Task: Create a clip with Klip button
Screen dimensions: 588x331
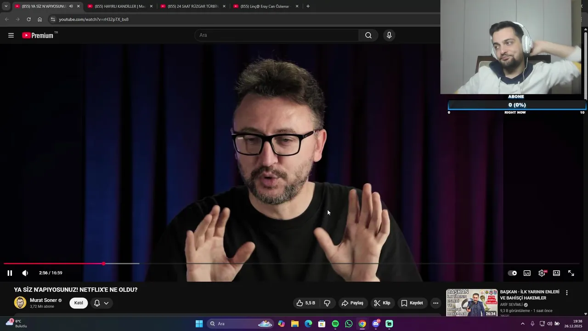Action: 382,303
